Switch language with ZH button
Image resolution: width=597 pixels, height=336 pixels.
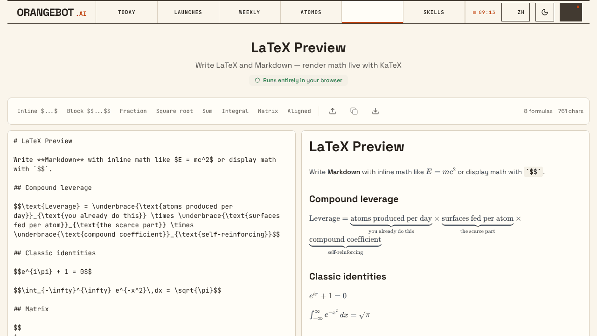click(x=515, y=12)
